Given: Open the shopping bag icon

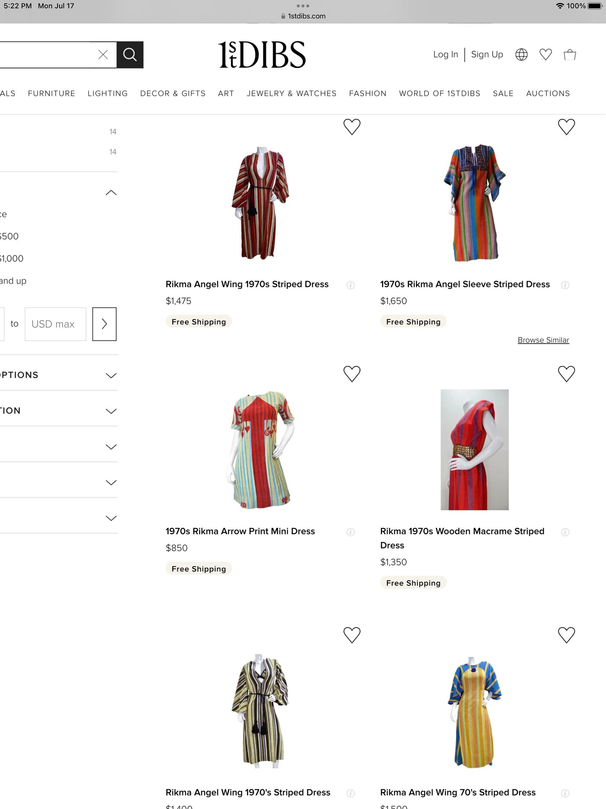Looking at the screenshot, I should [x=570, y=54].
